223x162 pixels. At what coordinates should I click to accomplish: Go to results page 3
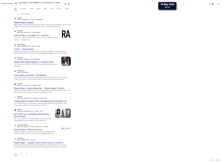[26, 153]
